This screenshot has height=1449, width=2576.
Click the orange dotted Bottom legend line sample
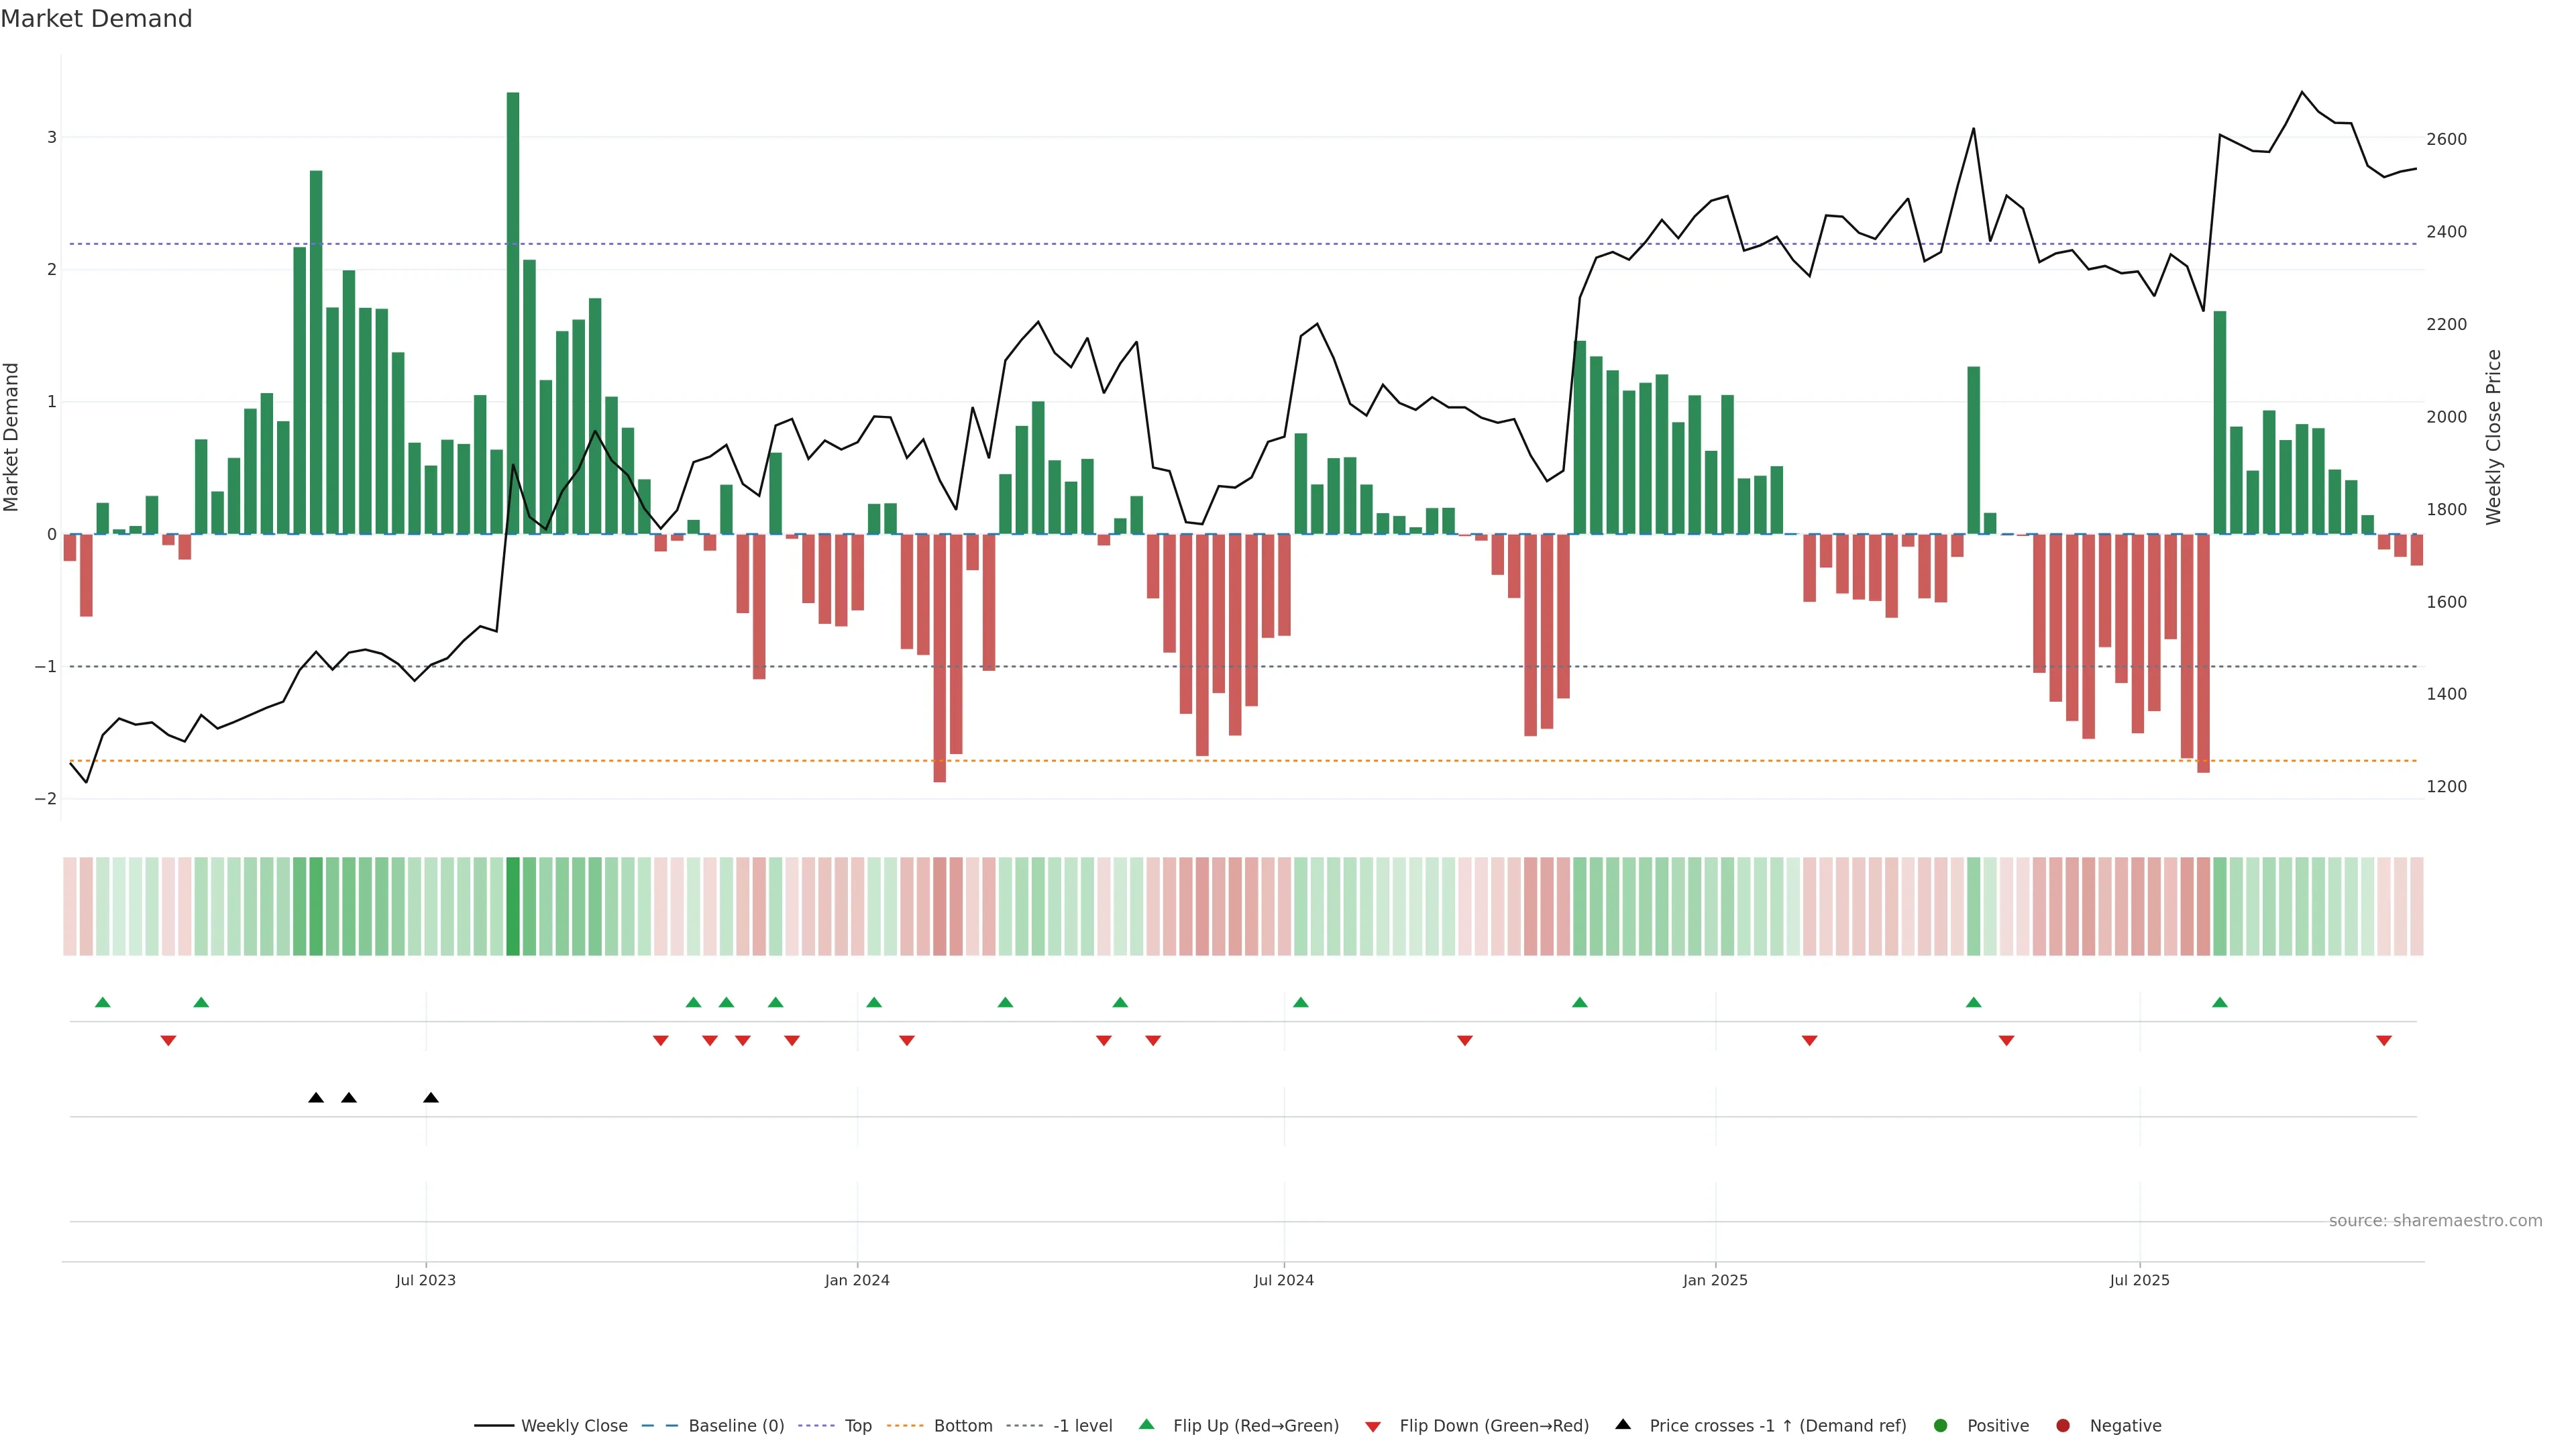[906, 1426]
